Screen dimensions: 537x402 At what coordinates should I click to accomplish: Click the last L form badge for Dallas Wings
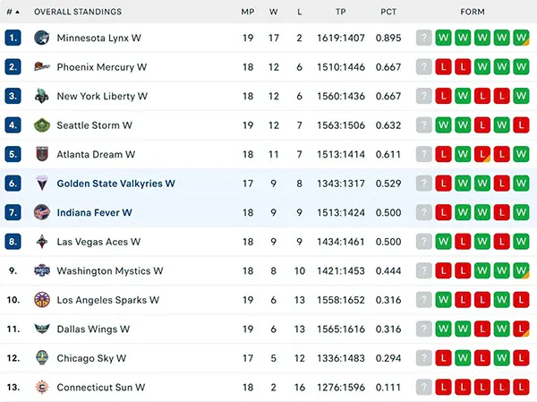click(521, 329)
